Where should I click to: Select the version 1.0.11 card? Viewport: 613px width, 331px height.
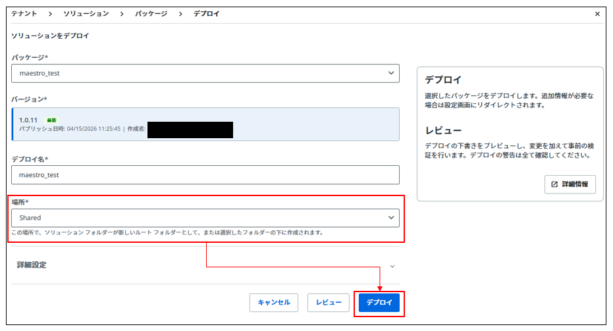point(205,124)
